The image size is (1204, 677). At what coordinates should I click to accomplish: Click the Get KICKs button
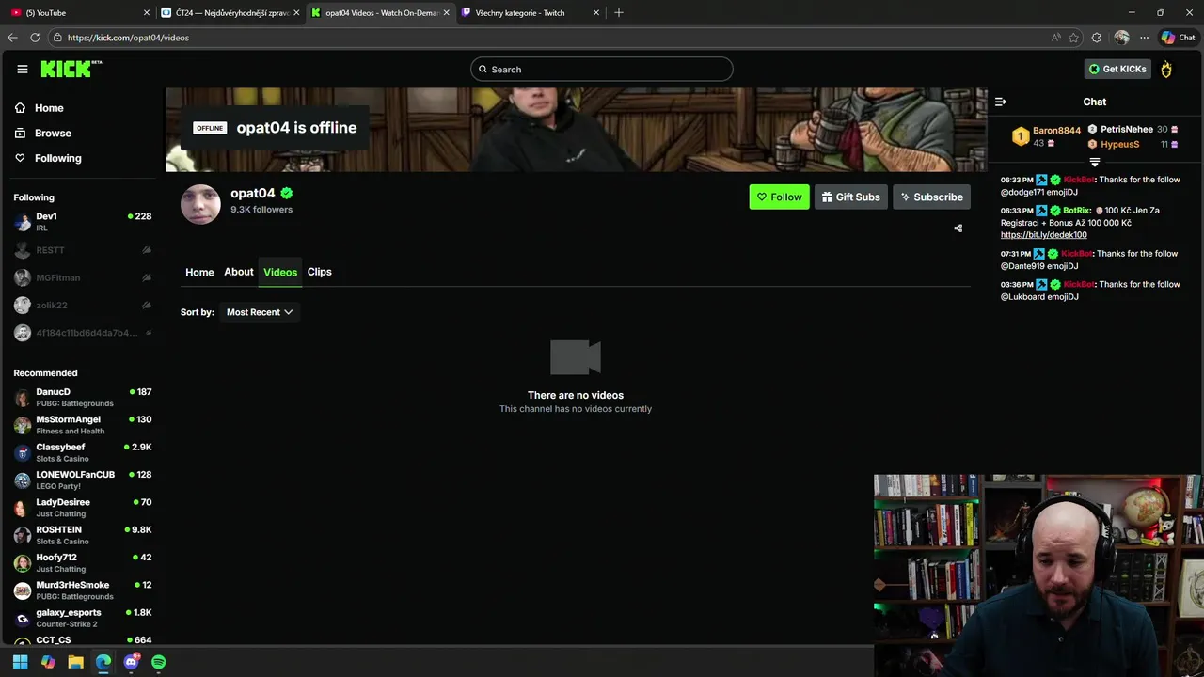pos(1117,69)
